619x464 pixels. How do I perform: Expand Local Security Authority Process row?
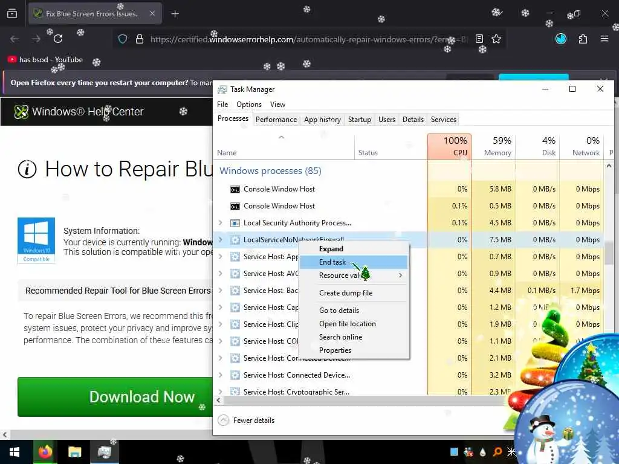click(221, 223)
